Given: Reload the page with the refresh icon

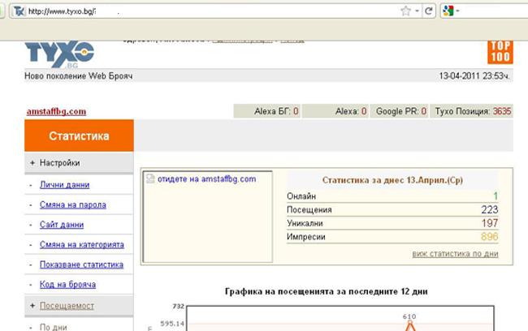Looking at the screenshot, I should click(429, 11).
